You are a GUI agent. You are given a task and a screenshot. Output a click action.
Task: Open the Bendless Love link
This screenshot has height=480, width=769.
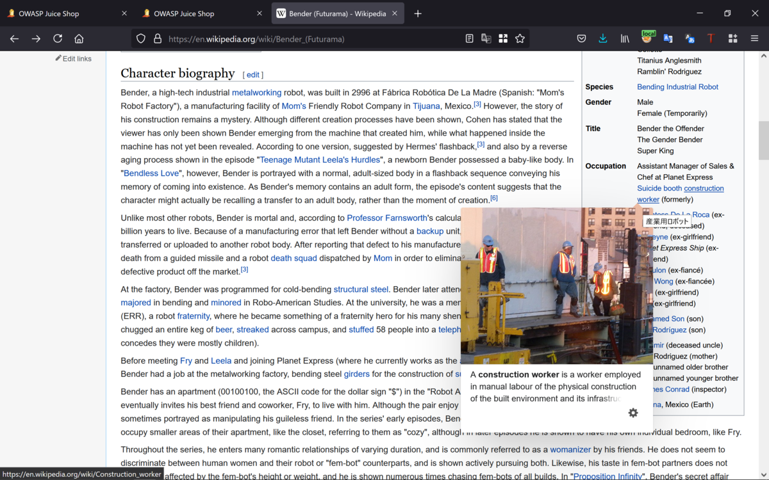151,173
